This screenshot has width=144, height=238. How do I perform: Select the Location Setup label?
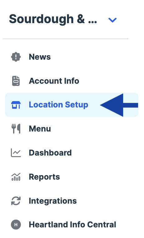(x=59, y=105)
